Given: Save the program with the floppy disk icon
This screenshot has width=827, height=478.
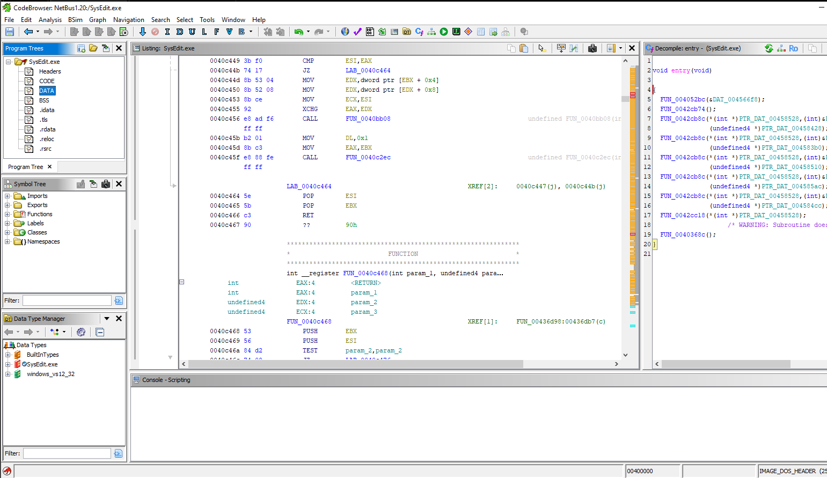Looking at the screenshot, I should pos(9,32).
